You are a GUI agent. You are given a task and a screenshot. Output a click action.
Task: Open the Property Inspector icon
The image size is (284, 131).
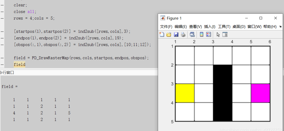[x=225, y=35]
